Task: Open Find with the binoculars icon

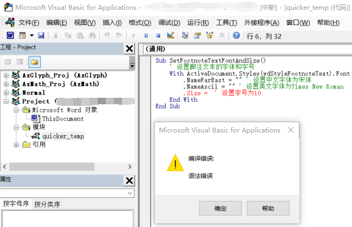Action: point(92,35)
